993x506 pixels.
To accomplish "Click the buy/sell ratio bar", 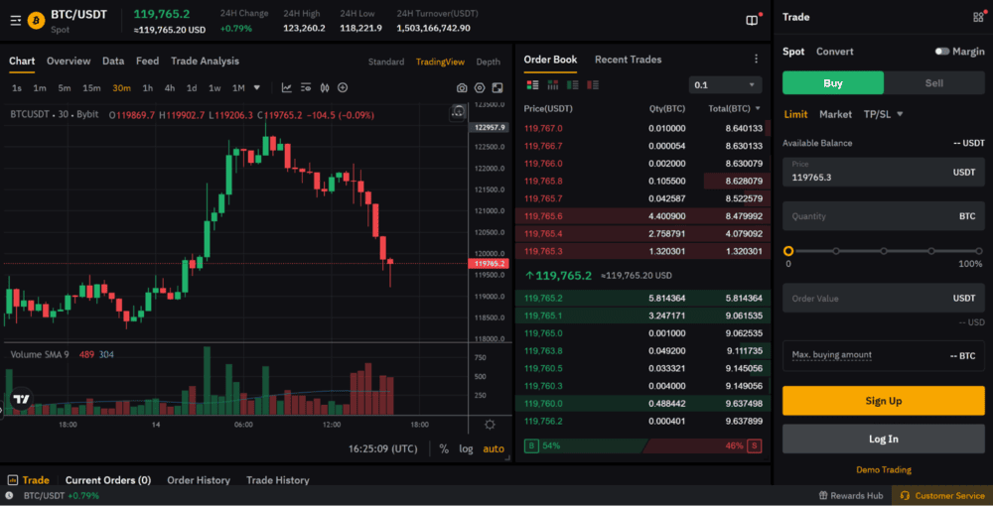I will click(642, 445).
